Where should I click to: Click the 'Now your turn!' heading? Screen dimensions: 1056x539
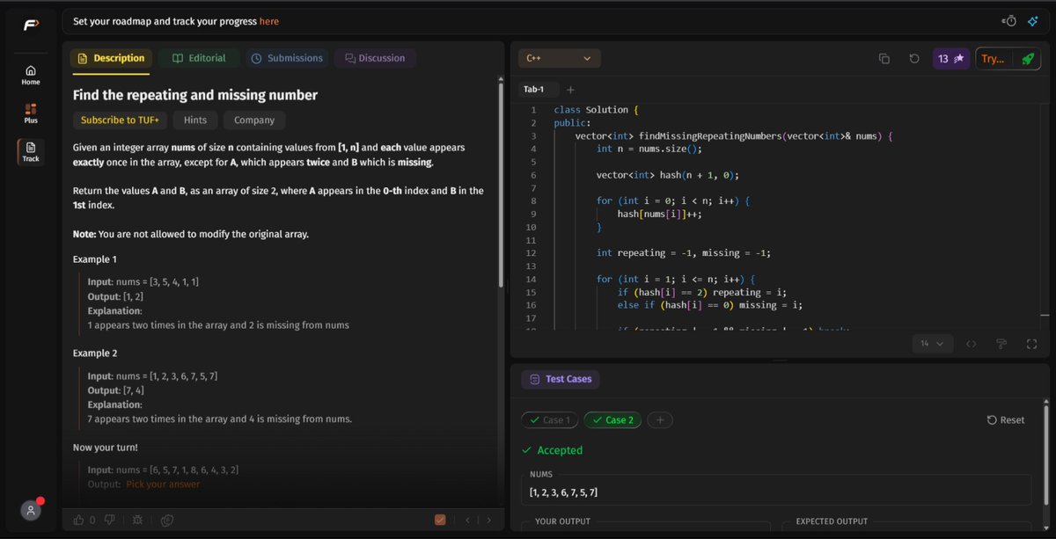pyautogui.click(x=107, y=447)
